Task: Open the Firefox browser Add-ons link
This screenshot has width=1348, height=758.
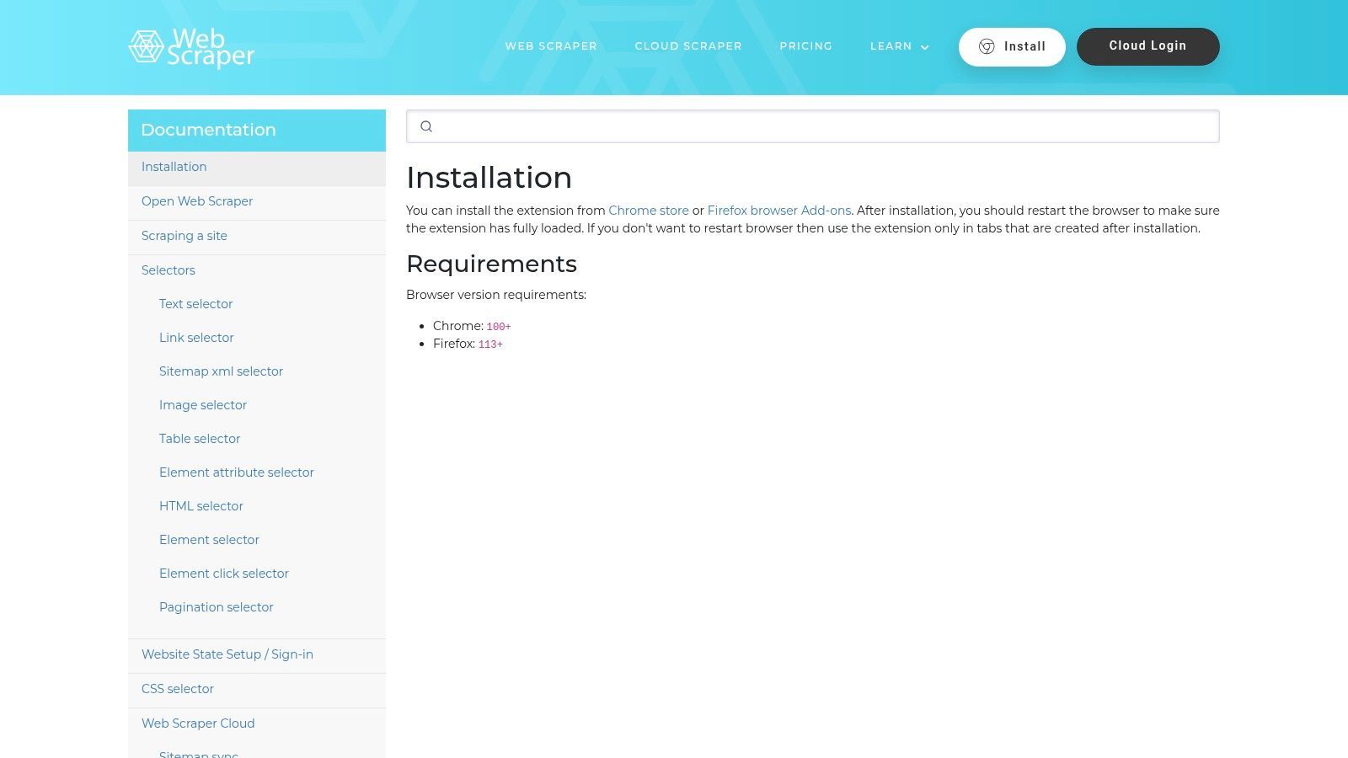Action: [x=778, y=211]
